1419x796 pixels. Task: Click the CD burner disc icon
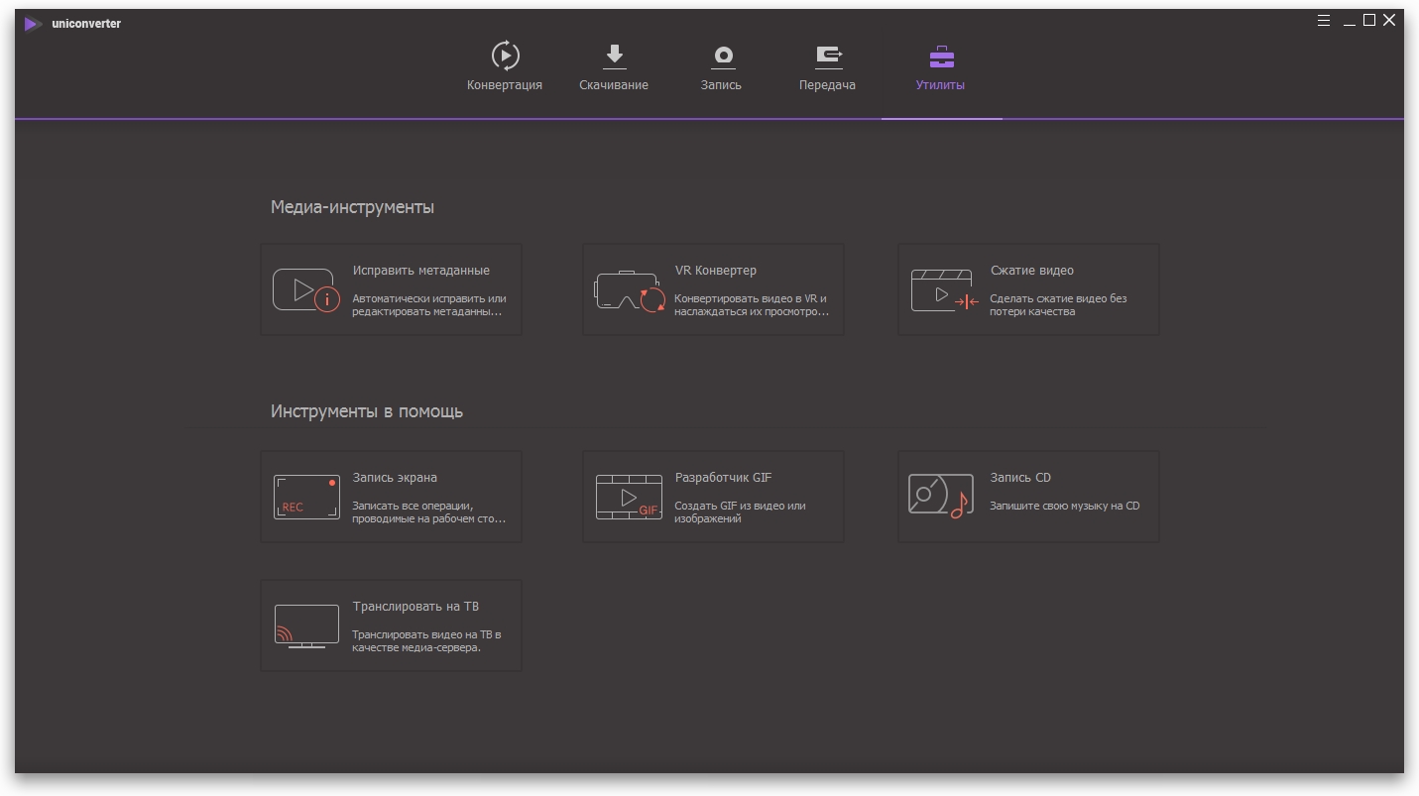[x=940, y=496]
